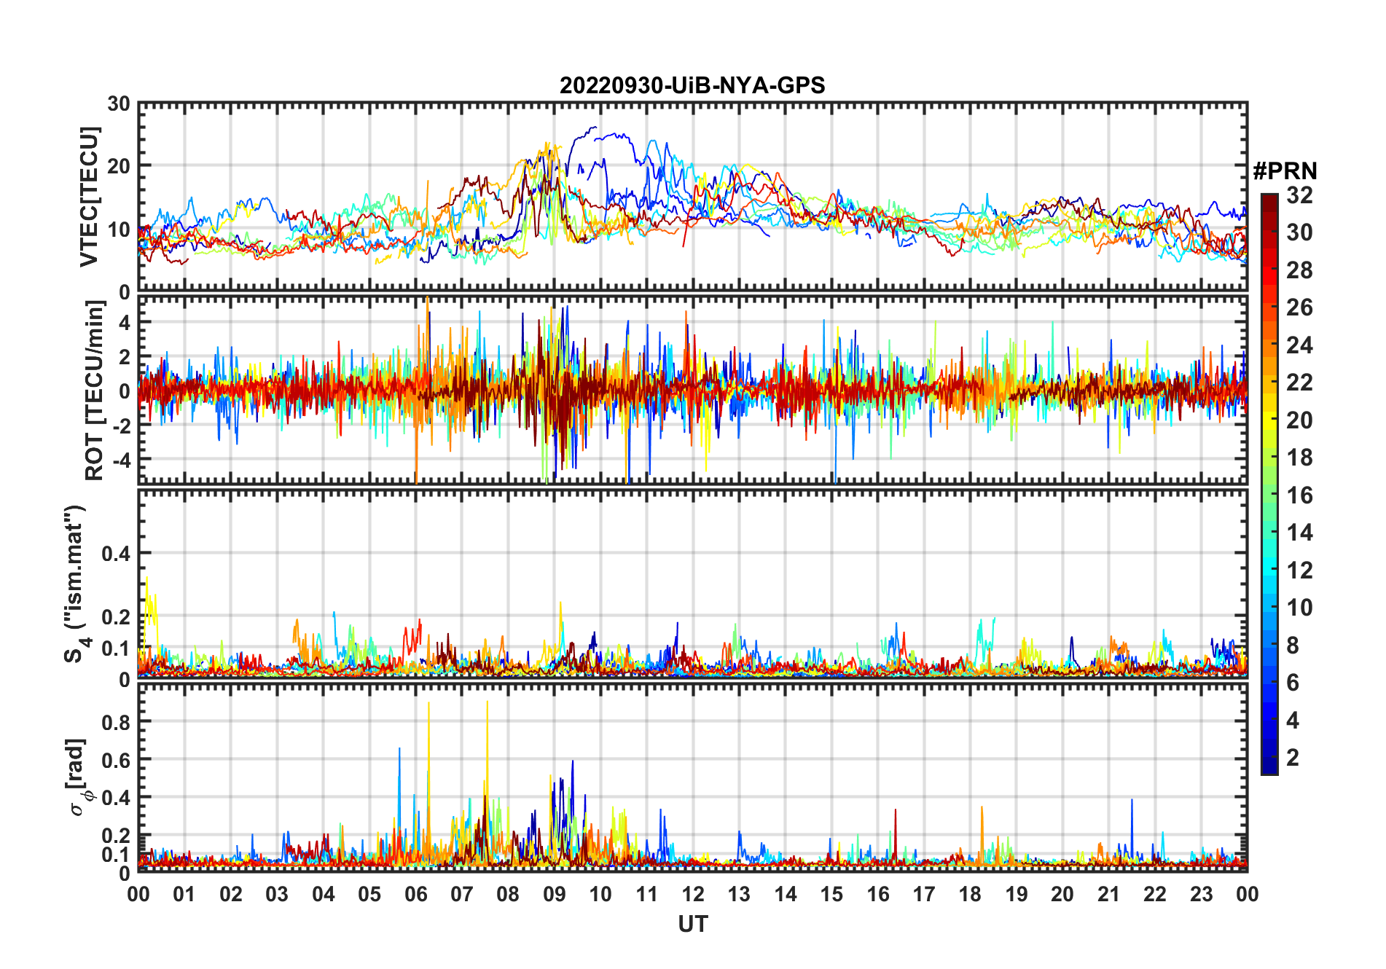This screenshot has height=969, width=1386.
Task: Click the sigma phi phase scintillation panel
Action: 693,777
